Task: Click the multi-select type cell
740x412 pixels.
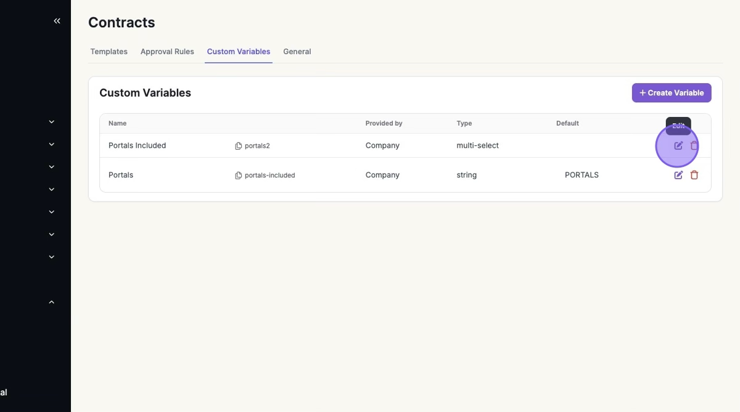Action: tap(477, 146)
